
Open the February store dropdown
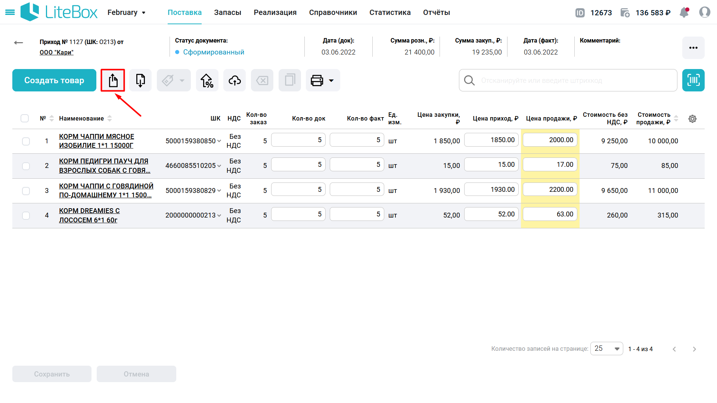(126, 13)
